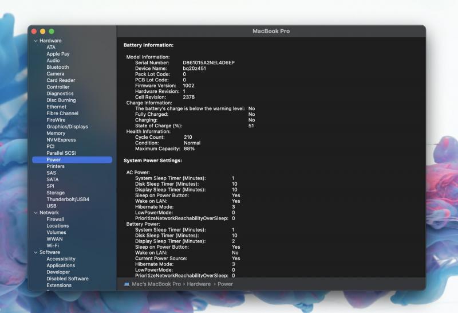Open Disabled Software in the sidebar
The width and height of the screenshot is (458, 313).
coord(68,279)
